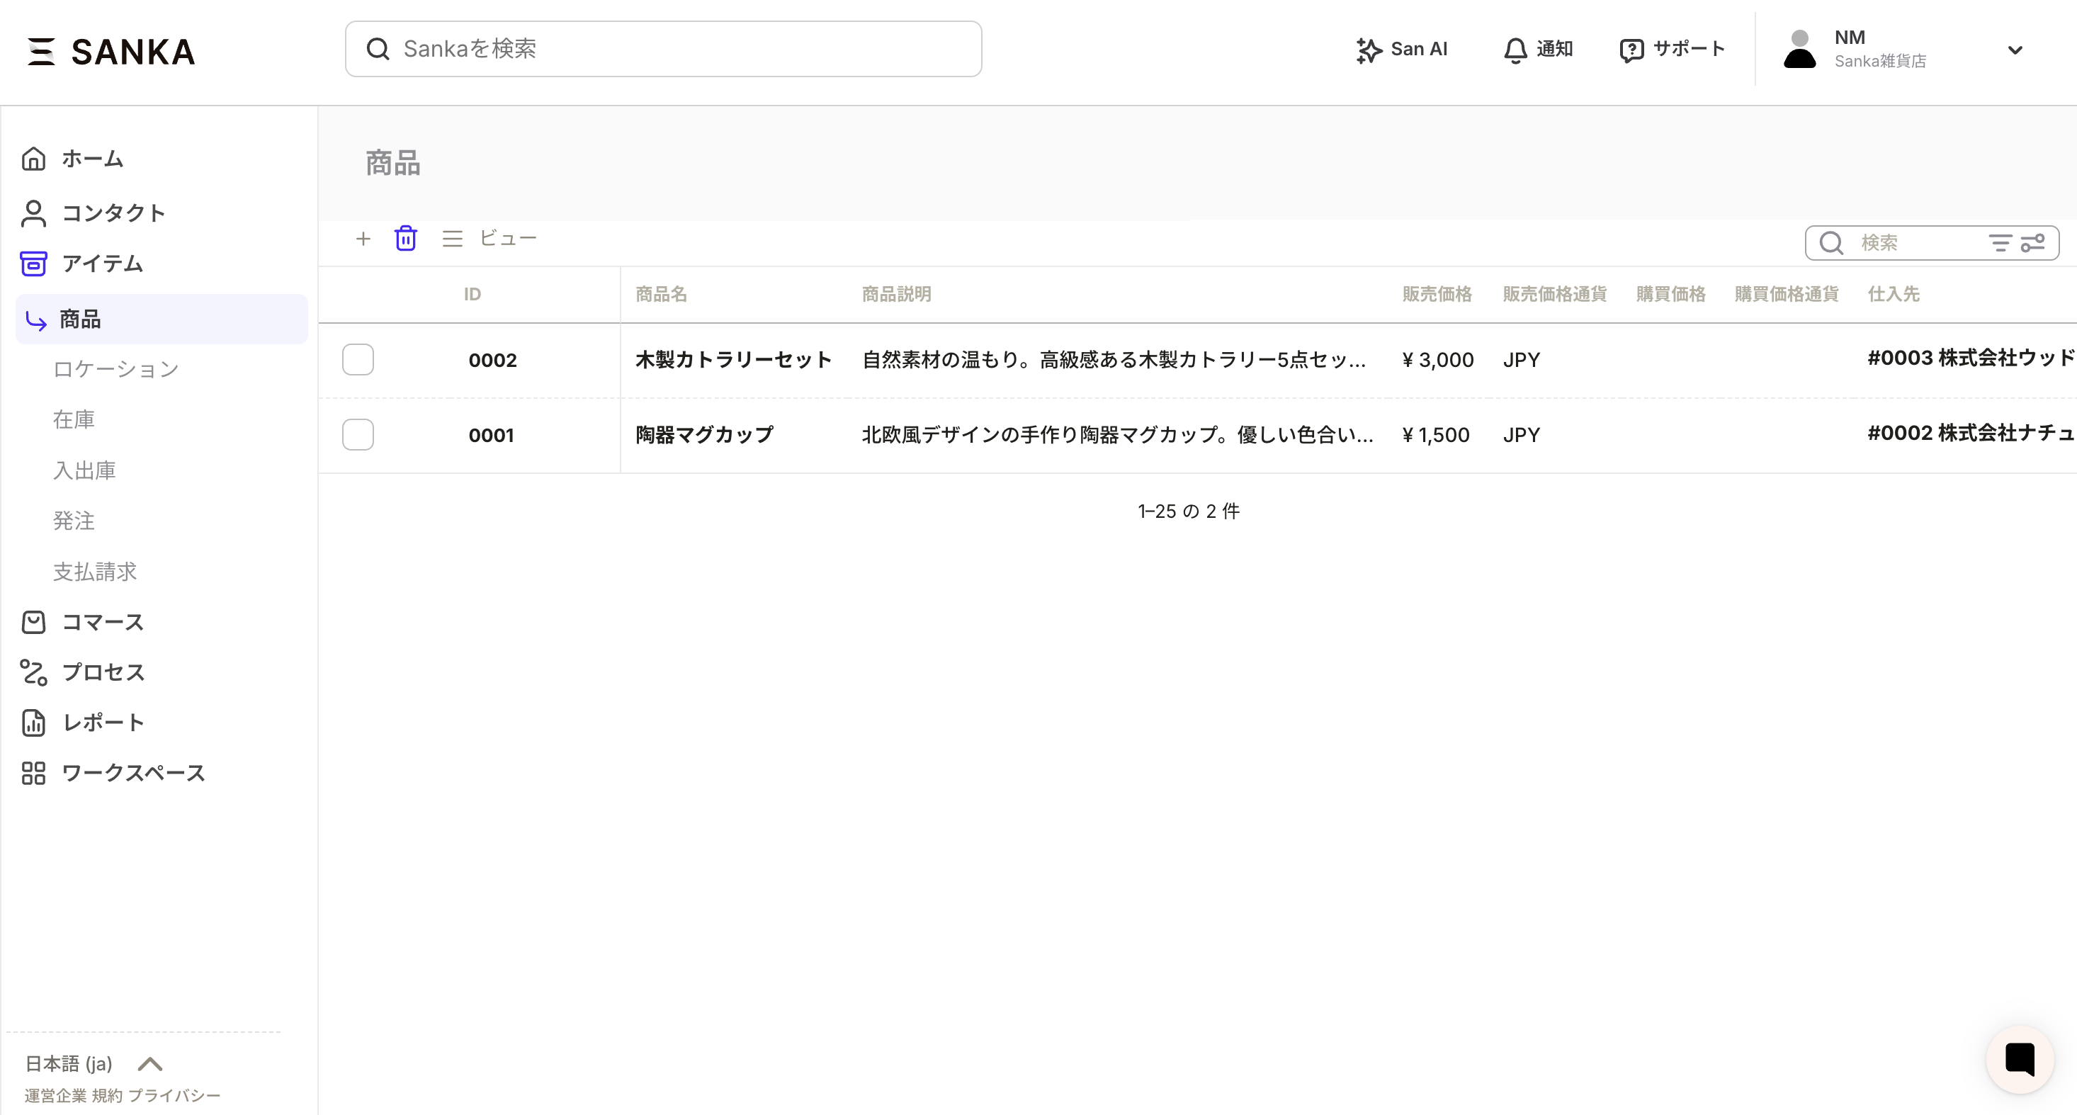
Task: Open the chat bubble widget
Action: [x=2019, y=1059]
